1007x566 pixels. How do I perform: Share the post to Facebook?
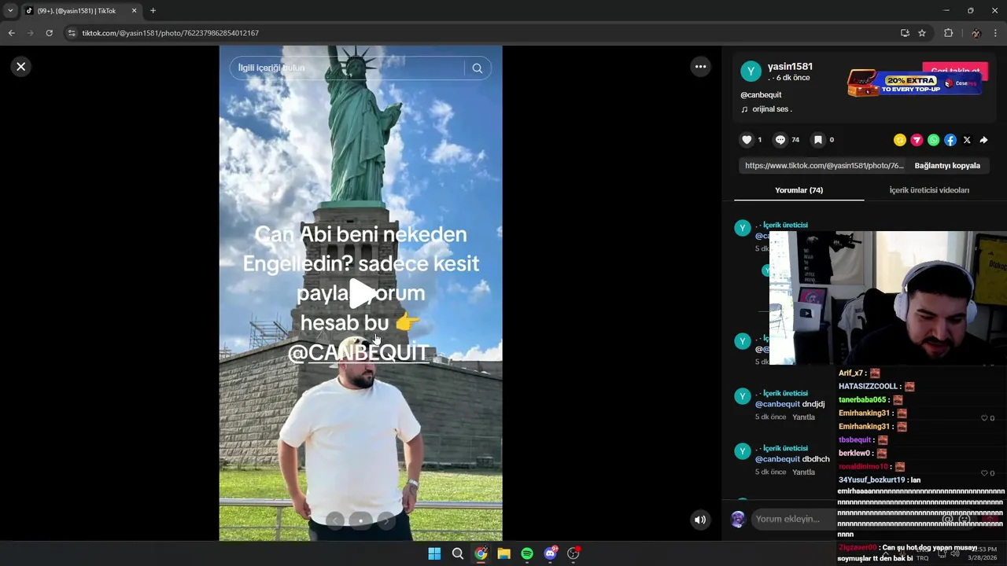tap(950, 140)
